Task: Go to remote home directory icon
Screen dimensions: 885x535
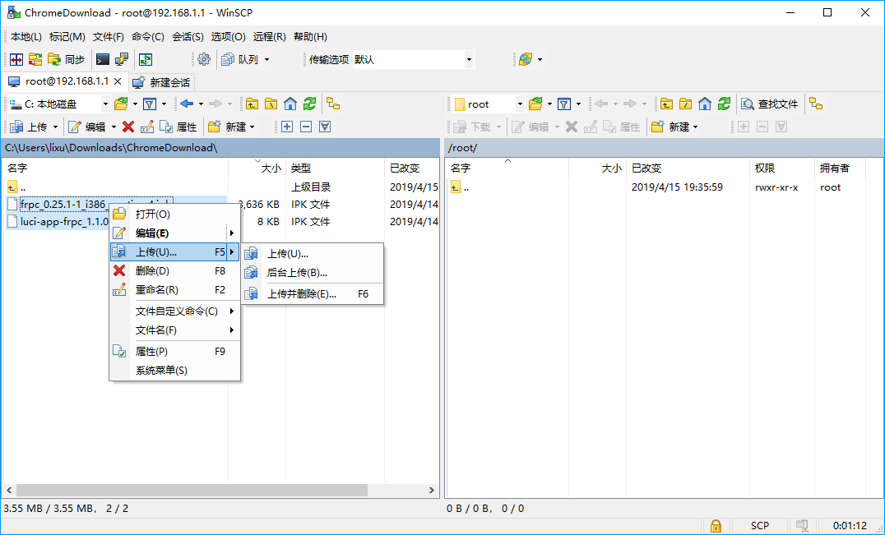Action: click(704, 104)
